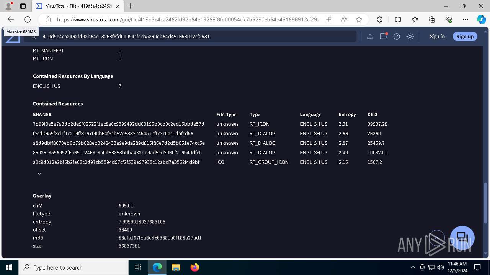Click Chi2 value 39937.28
The image size is (490, 275).
[377, 124]
